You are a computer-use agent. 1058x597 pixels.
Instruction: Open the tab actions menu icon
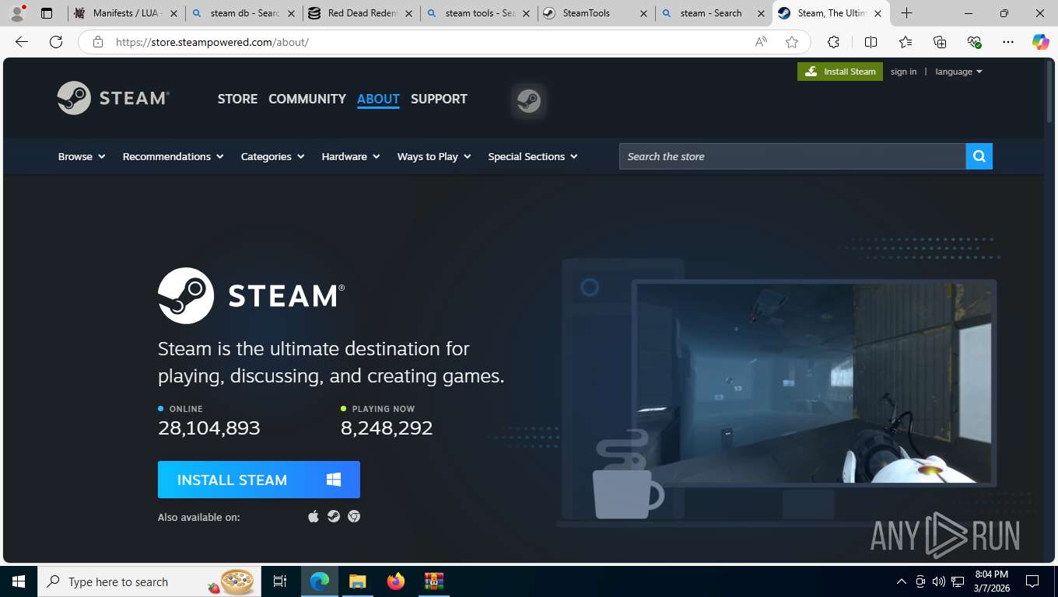click(x=47, y=13)
